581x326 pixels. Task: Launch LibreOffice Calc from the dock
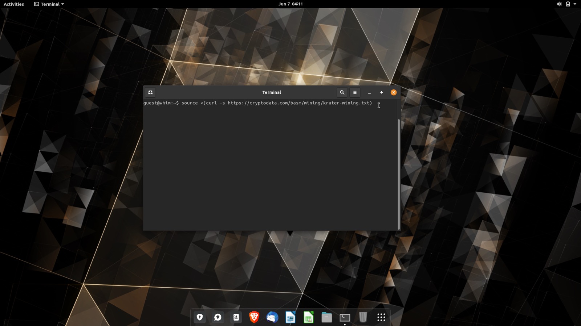click(x=308, y=317)
